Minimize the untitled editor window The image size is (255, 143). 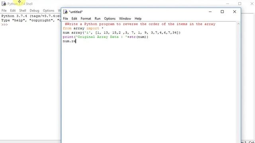click(x=210, y=12)
